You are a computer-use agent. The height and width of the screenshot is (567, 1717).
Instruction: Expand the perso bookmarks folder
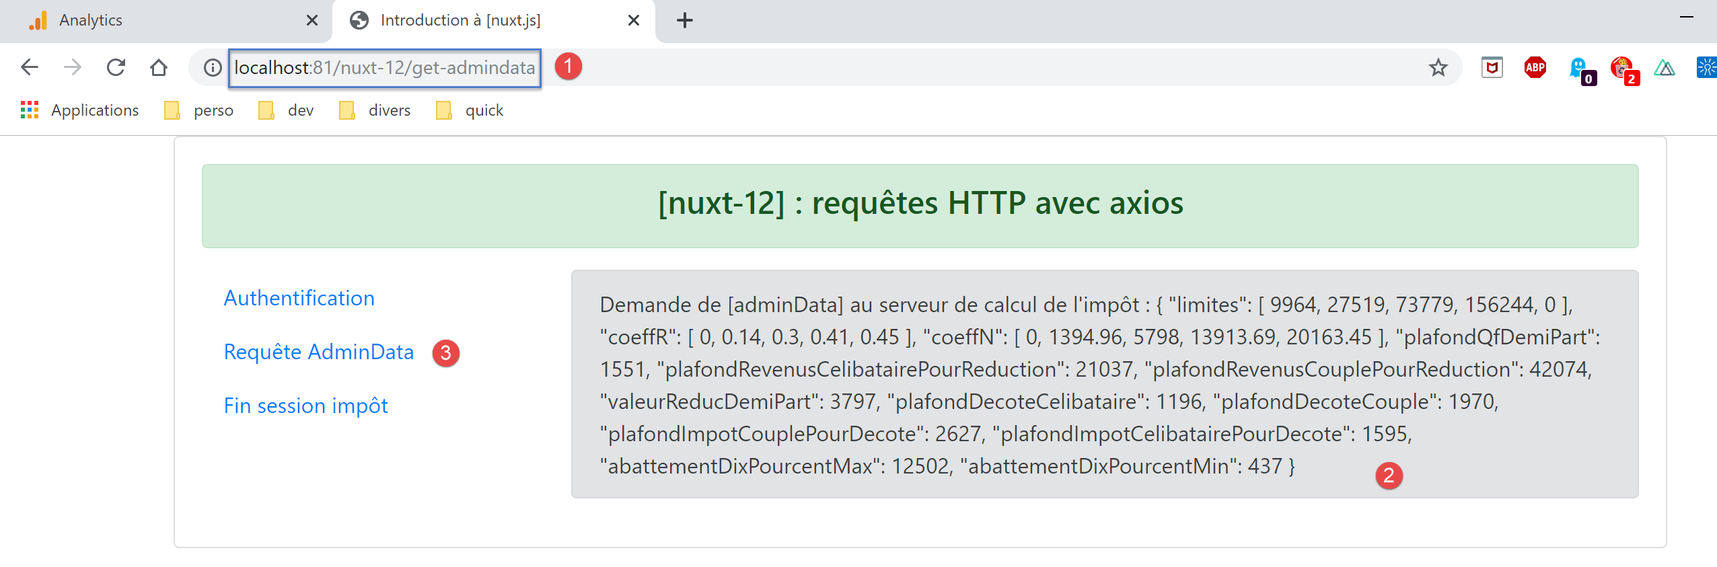200,110
